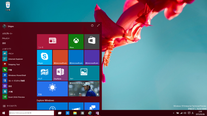Open the globe browser icon in taskbar
This screenshot has height=116, width=207.
(x=68, y=113)
